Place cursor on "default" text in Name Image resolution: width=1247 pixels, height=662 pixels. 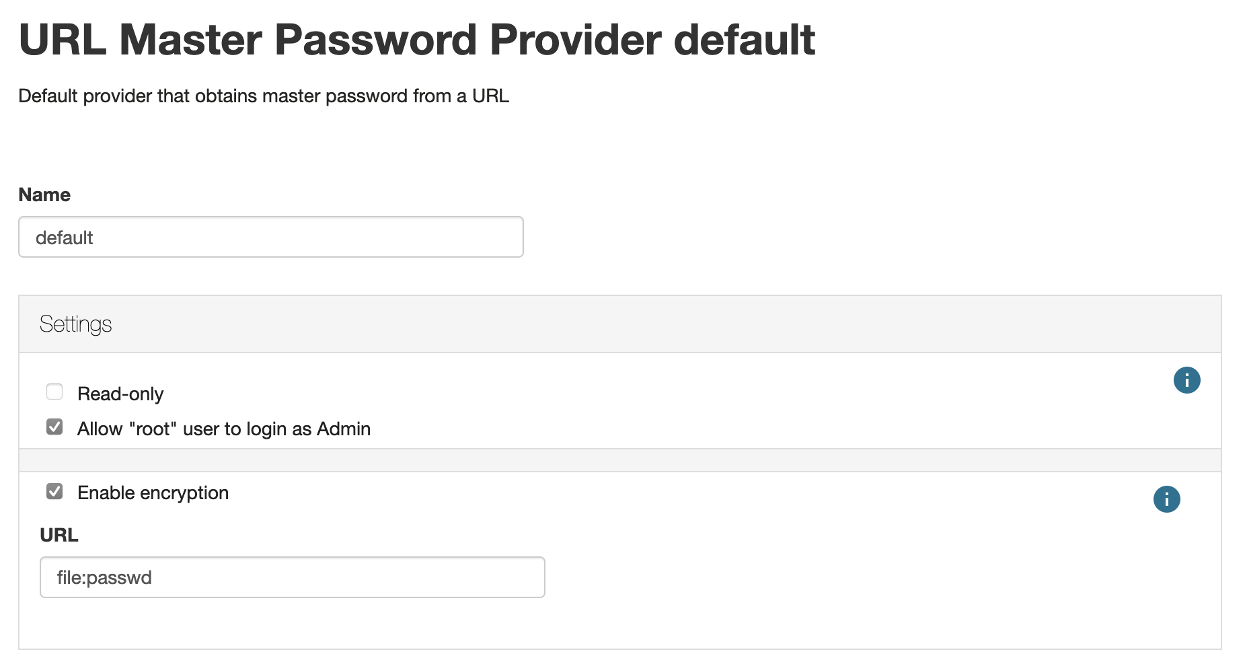[64, 237]
